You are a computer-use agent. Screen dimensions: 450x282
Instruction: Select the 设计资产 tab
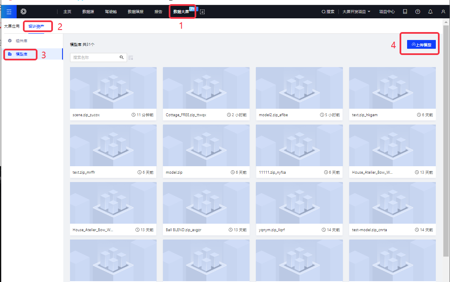click(x=36, y=27)
